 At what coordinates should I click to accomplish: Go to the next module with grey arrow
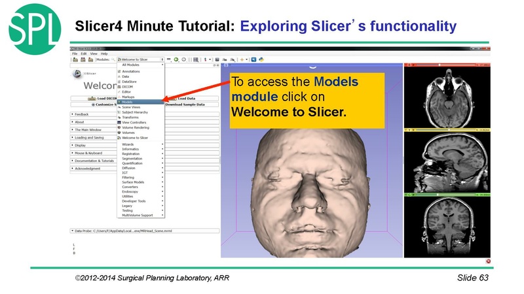(x=184, y=59)
